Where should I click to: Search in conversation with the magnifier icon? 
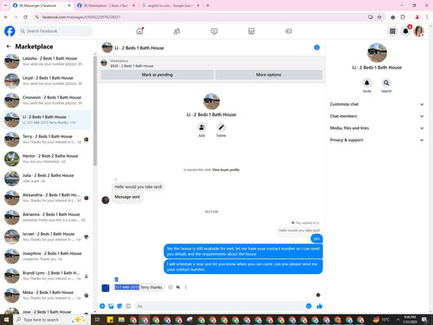[386, 83]
